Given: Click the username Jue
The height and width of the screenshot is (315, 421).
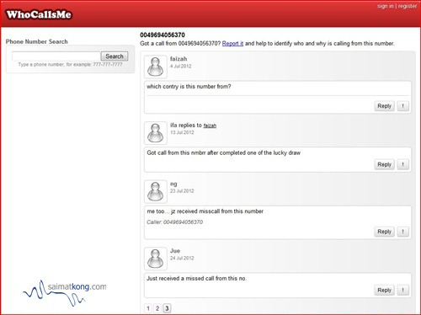Looking at the screenshot, I should coord(175,251).
